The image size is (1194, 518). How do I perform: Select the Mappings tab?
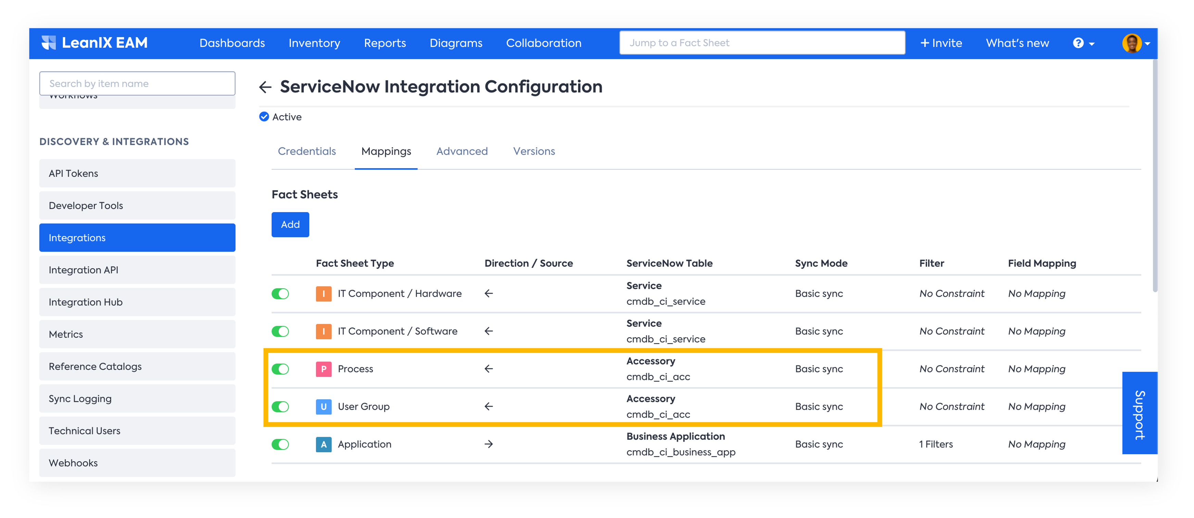click(386, 151)
